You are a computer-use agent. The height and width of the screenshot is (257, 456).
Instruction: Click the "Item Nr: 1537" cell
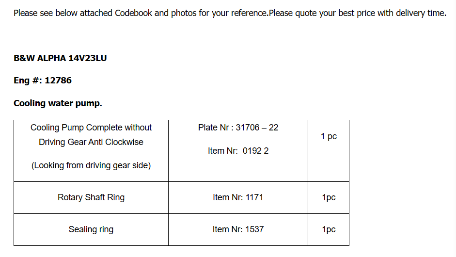(238, 229)
